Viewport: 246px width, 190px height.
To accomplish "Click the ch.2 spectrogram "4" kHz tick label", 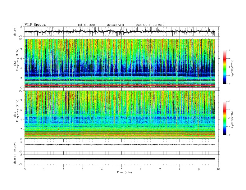I will pyautogui.click(x=22, y=120).
